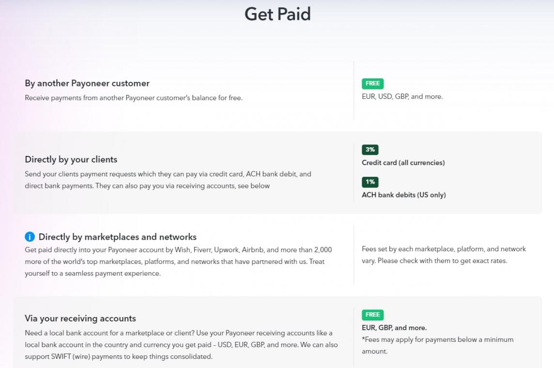Click the FREE badge for receiving accounts
Image resolution: width=554 pixels, height=368 pixels.
[372, 315]
